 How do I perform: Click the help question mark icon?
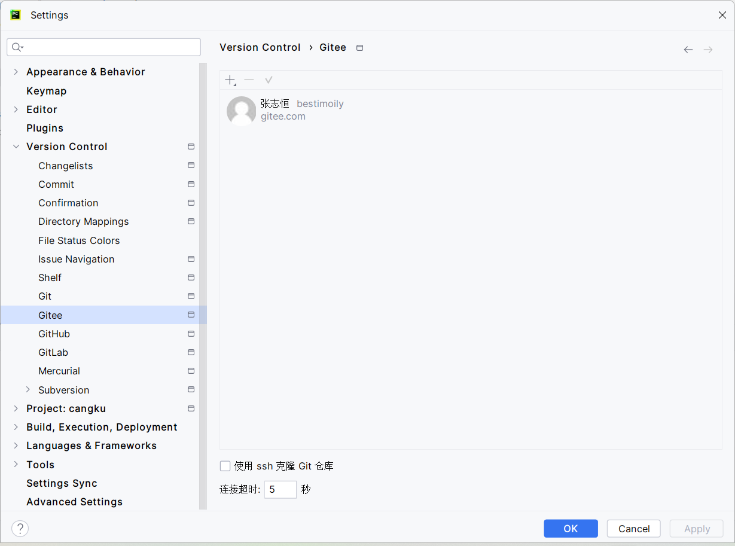coord(20,529)
